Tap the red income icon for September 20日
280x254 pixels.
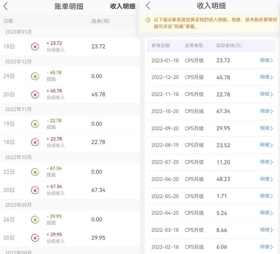coord(35,238)
